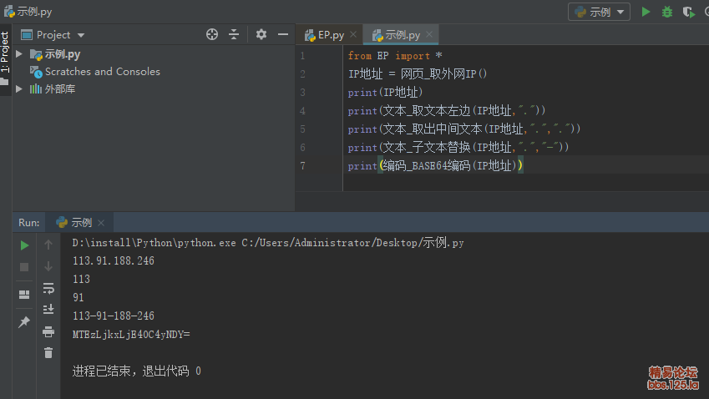Image resolution: width=709 pixels, height=399 pixels.
Task: Expand the 示例.py project tree node
Action: click(19, 53)
